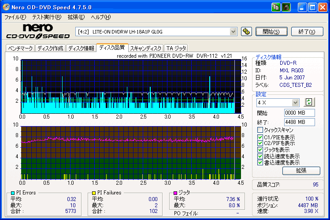This screenshot has height=220, width=330.
Task: Click the 速度 3.98 X value
Action: click(x=311, y=211)
